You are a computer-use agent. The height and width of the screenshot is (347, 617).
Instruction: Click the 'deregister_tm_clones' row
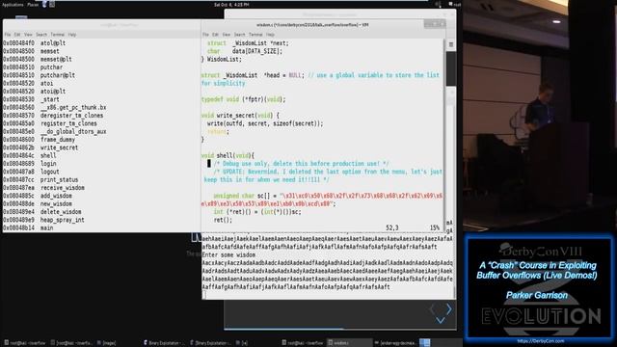[53, 116]
